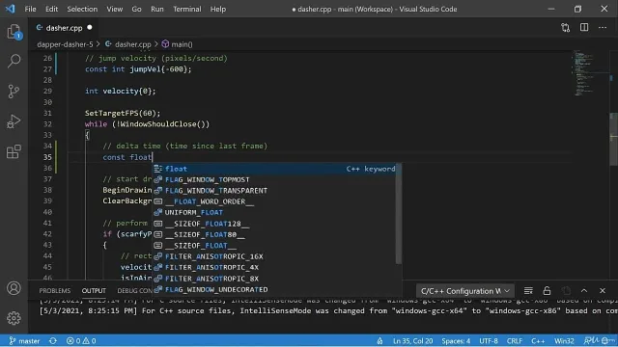The image size is (618, 347).
Task: Open the File menu
Action: (x=30, y=9)
